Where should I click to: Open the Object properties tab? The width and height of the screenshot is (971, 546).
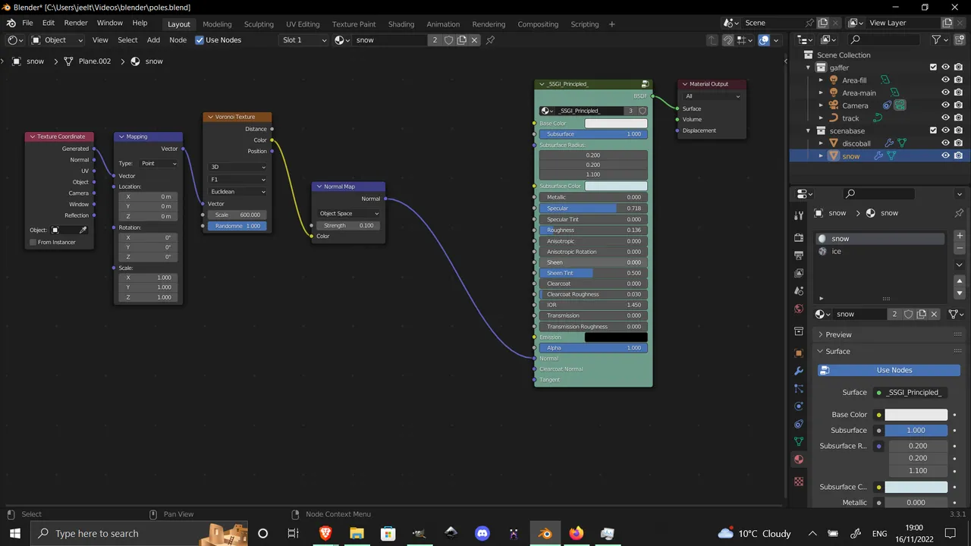(x=799, y=353)
